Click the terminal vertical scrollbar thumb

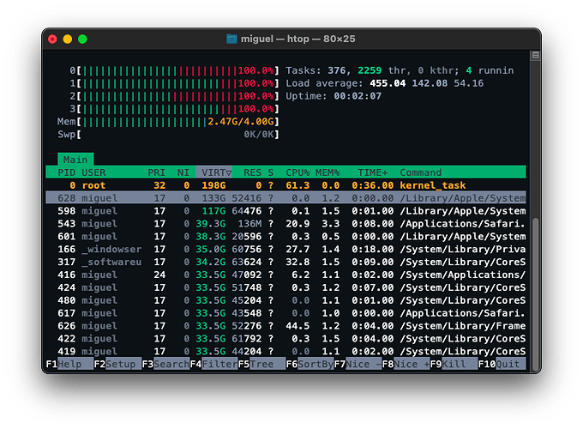(x=535, y=293)
